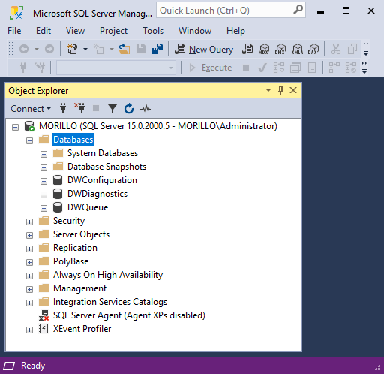The width and height of the screenshot is (384, 374).
Task: Click the Disconnect plug icon with red X
Action: point(79,108)
